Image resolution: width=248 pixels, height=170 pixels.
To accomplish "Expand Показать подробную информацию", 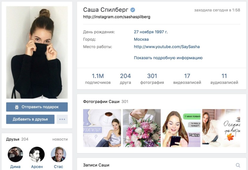I will point(168,58).
